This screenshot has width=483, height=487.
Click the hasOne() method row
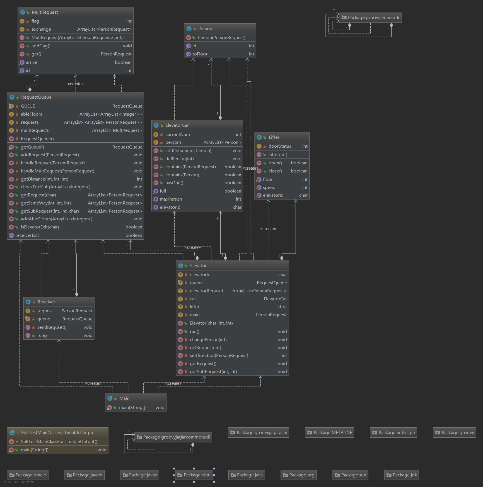(197, 183)
